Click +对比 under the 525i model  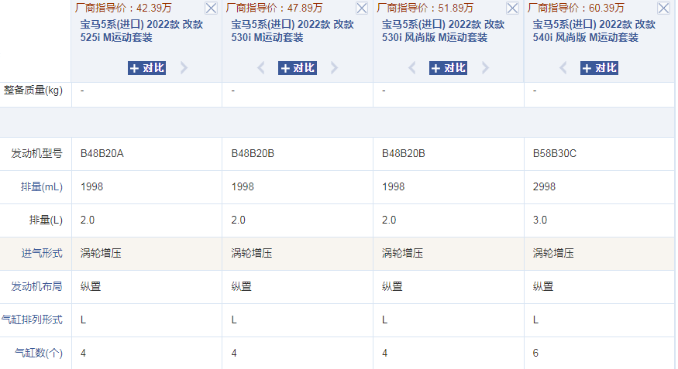146,68
